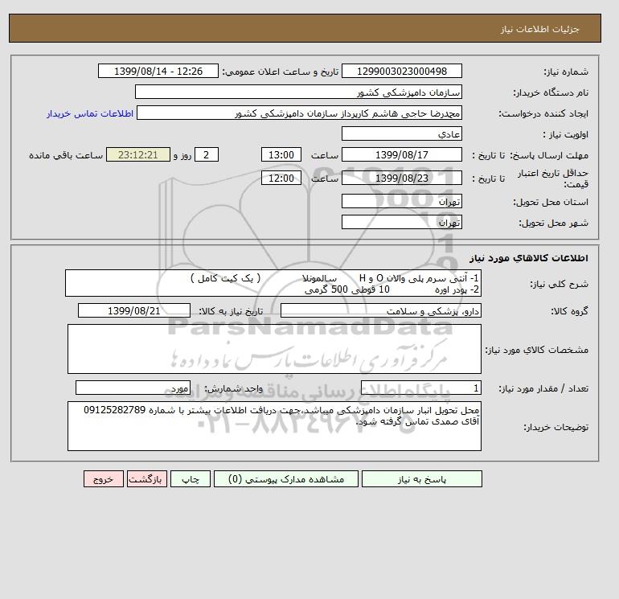Click response deadline date 1399/08/17
The height and width of the screenshot is (599, 619).
[401, 155]
